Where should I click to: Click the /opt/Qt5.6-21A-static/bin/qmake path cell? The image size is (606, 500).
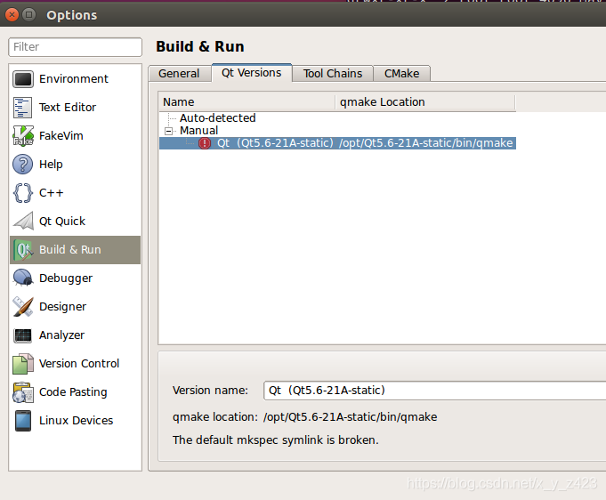coord(426,143)
